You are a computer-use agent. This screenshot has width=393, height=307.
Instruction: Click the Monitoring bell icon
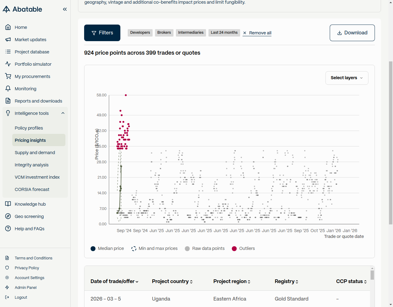coord(8,89)
